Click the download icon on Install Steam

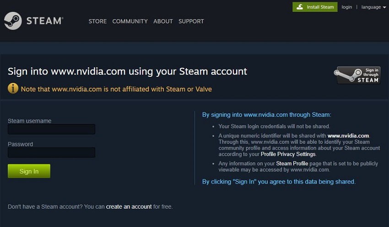point(300,7)
